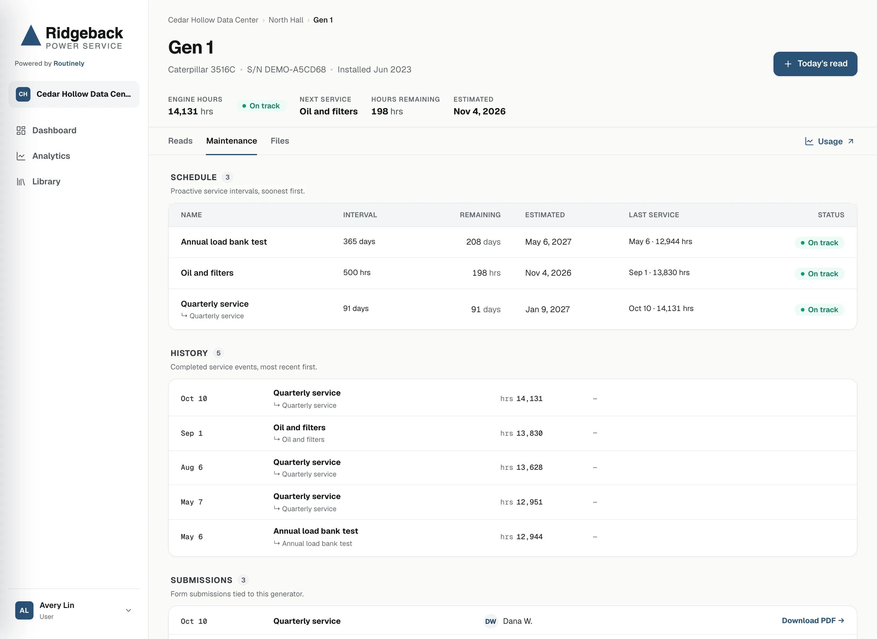Click the May 6 · 12,944 hrs last service cell
The width and height of the screenshot is (877, 639).
660,241
